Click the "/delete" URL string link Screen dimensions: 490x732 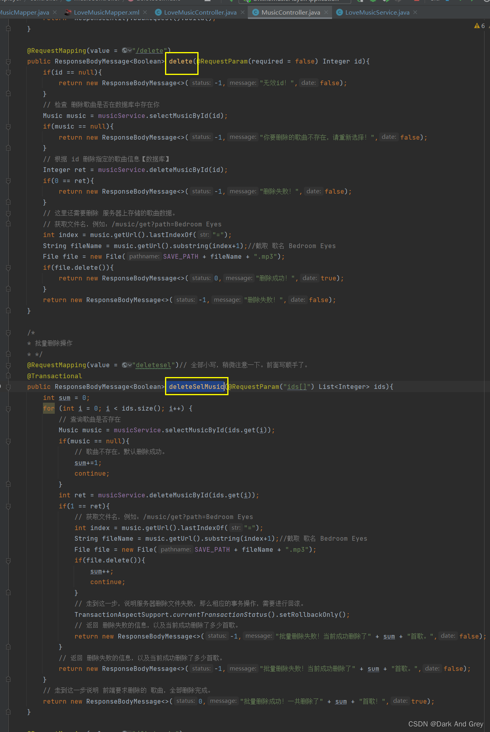150,50
